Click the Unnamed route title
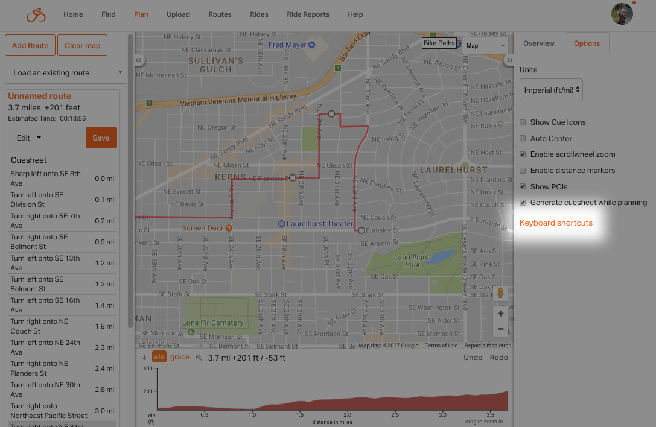The width and height of the screenshot is (656, 427). click(40, 96)
